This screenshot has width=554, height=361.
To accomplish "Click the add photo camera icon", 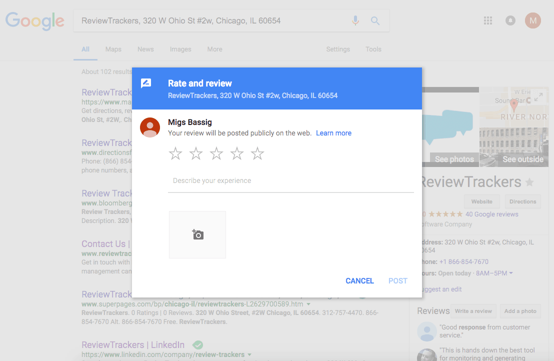I will tap(198, 234).
